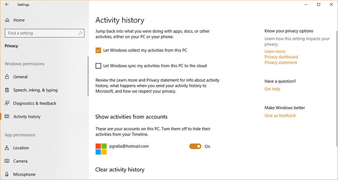The image size is (338, 180).
Task: Click the Diagnostics & feedback icon
Action: (x=7, y=103)
